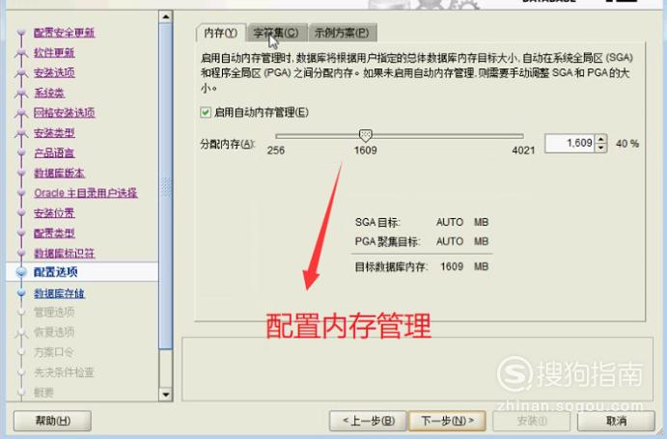Click the 下一步(N) next button
The height and width of the screenshot is (439, 667).
coord(447,421)
